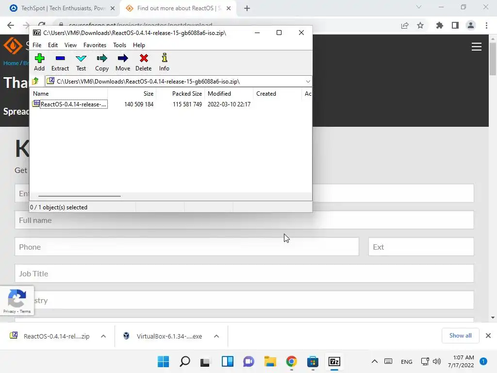Open the downloaded ReactOS-0.4.14 zip file

[50, 336]
